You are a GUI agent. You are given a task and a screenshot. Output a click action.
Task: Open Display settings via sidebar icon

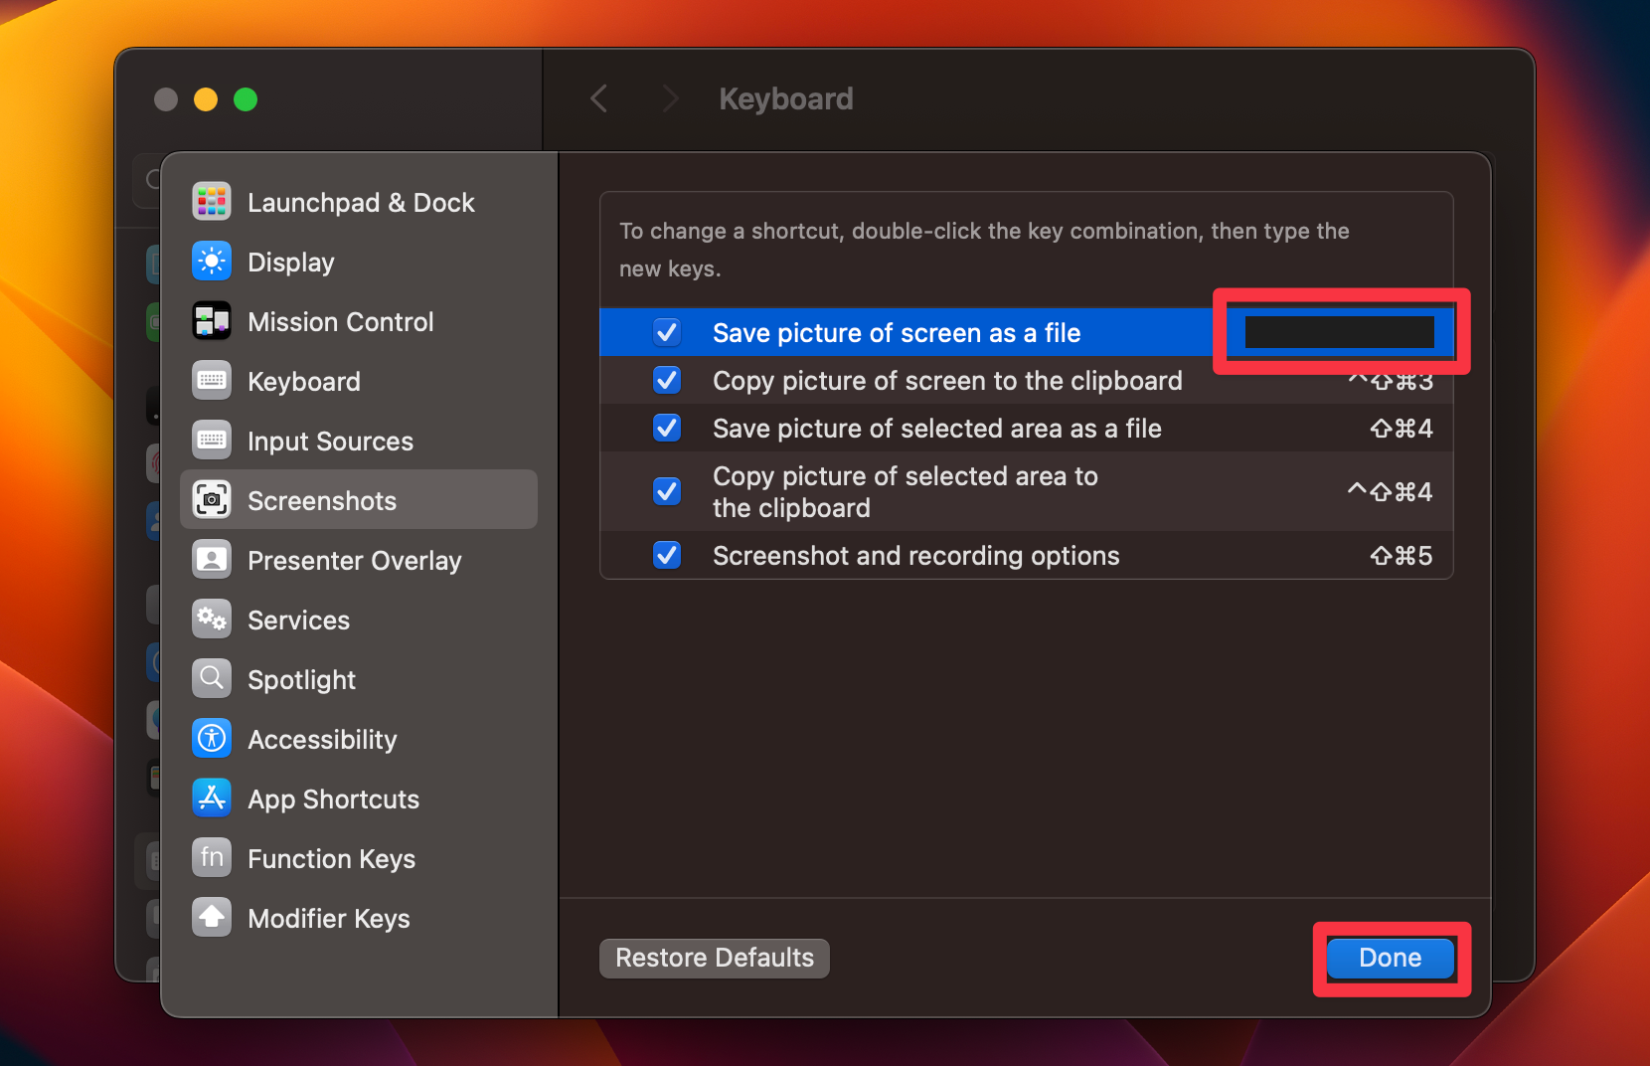coord(211,261)
